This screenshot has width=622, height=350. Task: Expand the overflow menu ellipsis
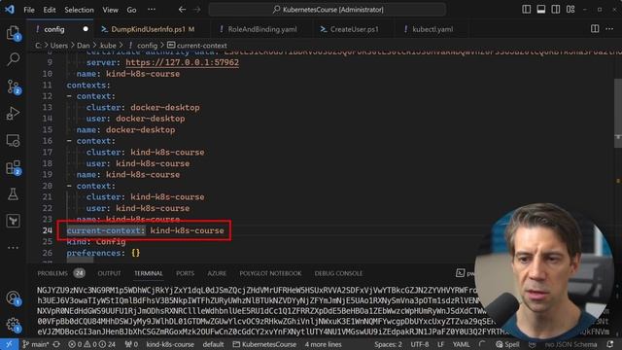152,10
